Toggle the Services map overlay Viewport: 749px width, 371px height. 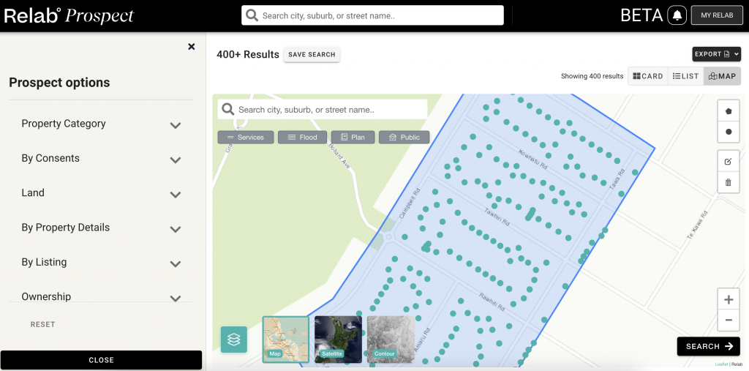pos(246,138)
